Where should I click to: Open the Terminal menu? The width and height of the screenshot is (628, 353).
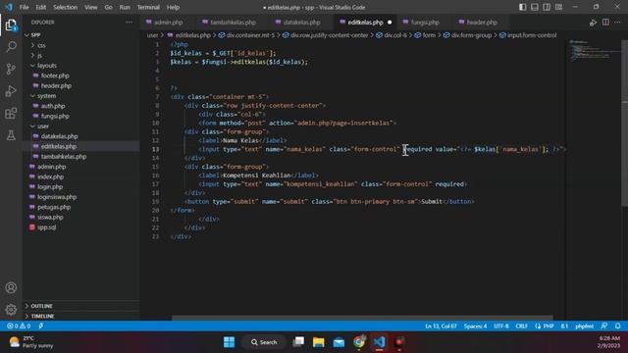(148, 7)
